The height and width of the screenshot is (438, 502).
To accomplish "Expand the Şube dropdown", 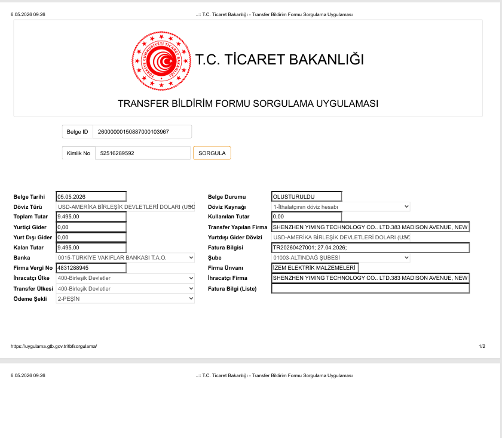I will [341, 258].
